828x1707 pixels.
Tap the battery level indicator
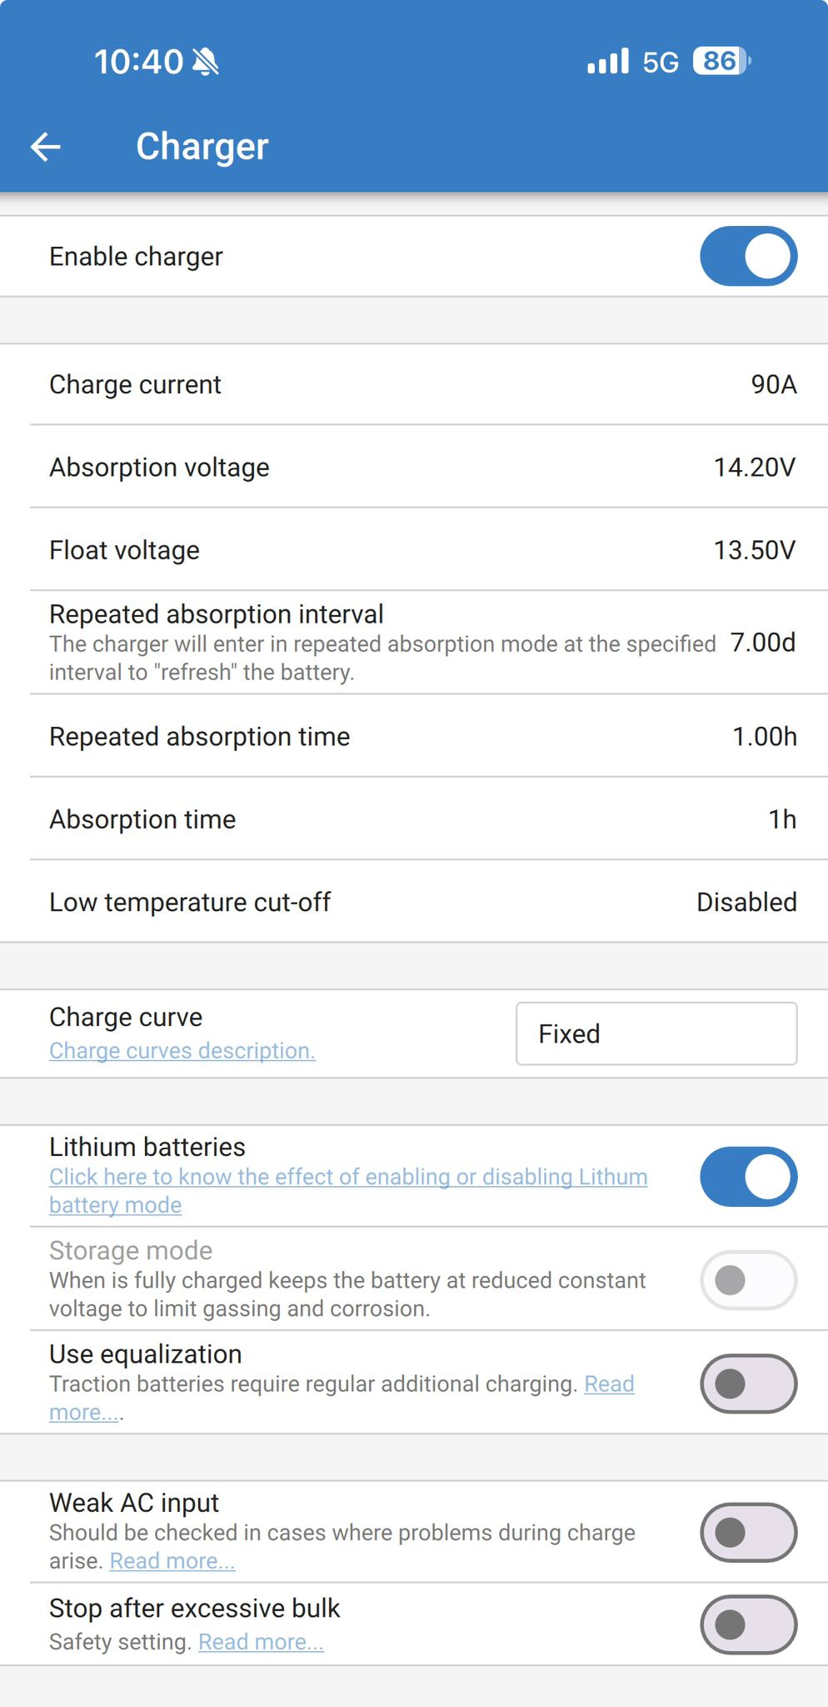pyautogui.click(x=721, y=62)
